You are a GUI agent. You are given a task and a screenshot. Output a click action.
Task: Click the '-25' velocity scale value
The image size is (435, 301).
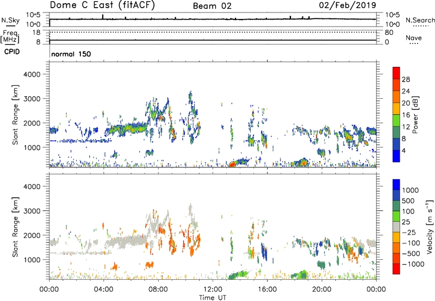[410, 232]
